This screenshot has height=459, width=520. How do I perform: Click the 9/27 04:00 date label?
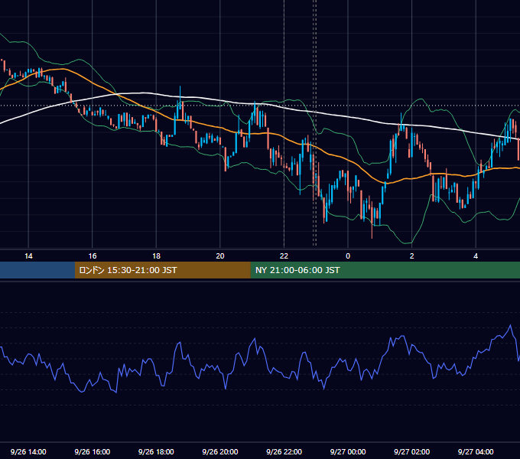(476, 451)
